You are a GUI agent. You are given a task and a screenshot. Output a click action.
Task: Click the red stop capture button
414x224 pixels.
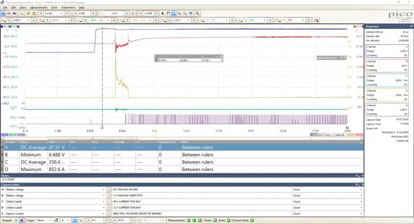click(x=22, y=220)
